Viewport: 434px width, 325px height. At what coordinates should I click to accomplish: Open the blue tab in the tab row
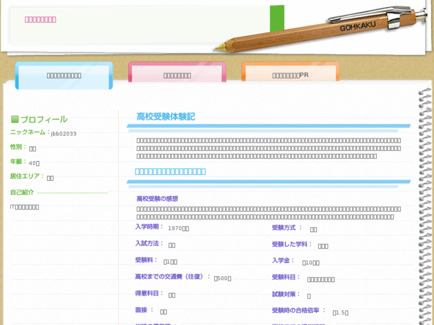click(x=64, y=76)
